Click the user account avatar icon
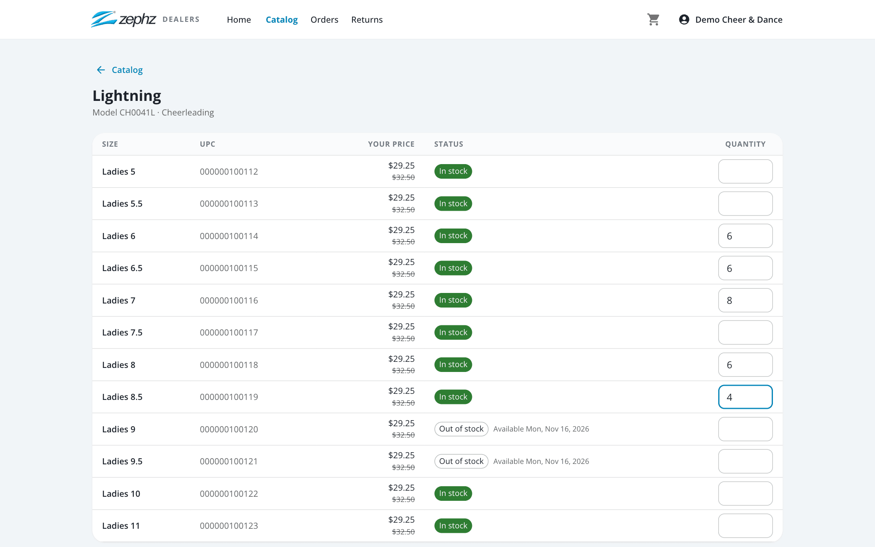875x547 pixels. pyautogui.click(x=684, y=19)
